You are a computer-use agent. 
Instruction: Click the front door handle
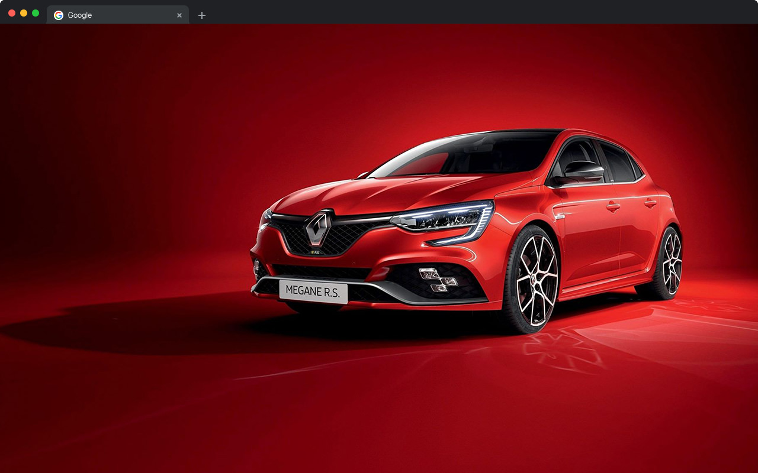coord(613,207)
